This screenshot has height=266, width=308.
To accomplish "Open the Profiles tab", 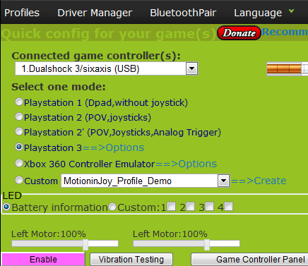I will [22, 13].
